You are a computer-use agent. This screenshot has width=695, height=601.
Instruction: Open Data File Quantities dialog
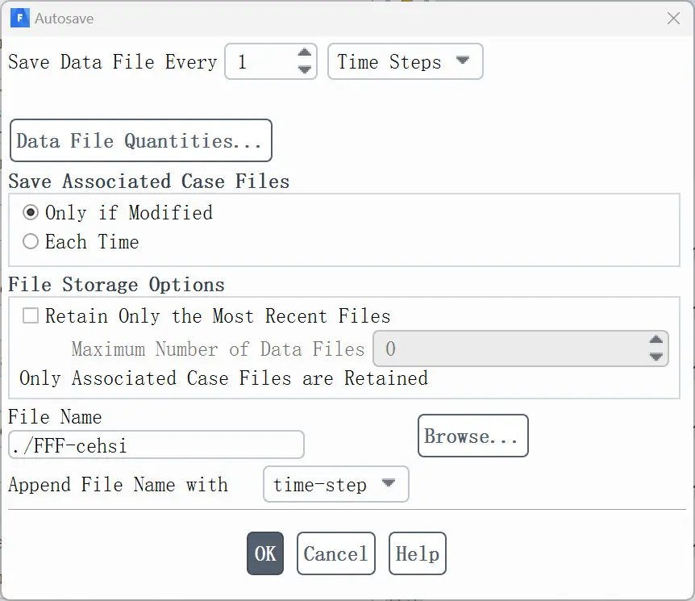pyautogui.click(x=141, y=140)
